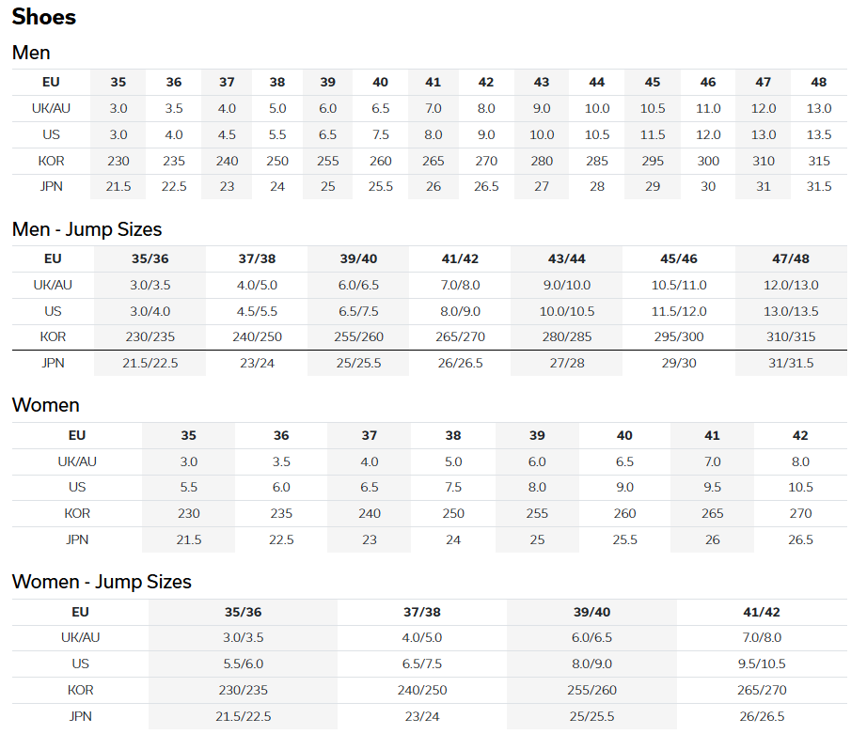Click KOR 310/315 jump size cell
The image size is (851, 734).
point(791,336)
